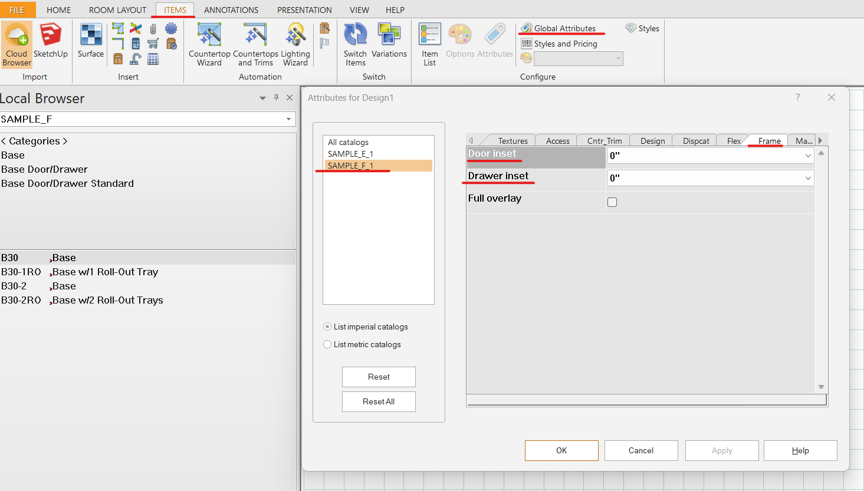This screenshot has height=491, width=864.
Task: Launch the Countertop Wizard
Action: point(209,45)
